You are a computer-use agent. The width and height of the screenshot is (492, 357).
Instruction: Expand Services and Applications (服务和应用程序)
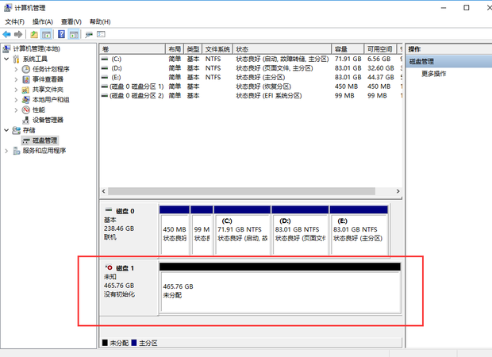click(x=7, y=151)
